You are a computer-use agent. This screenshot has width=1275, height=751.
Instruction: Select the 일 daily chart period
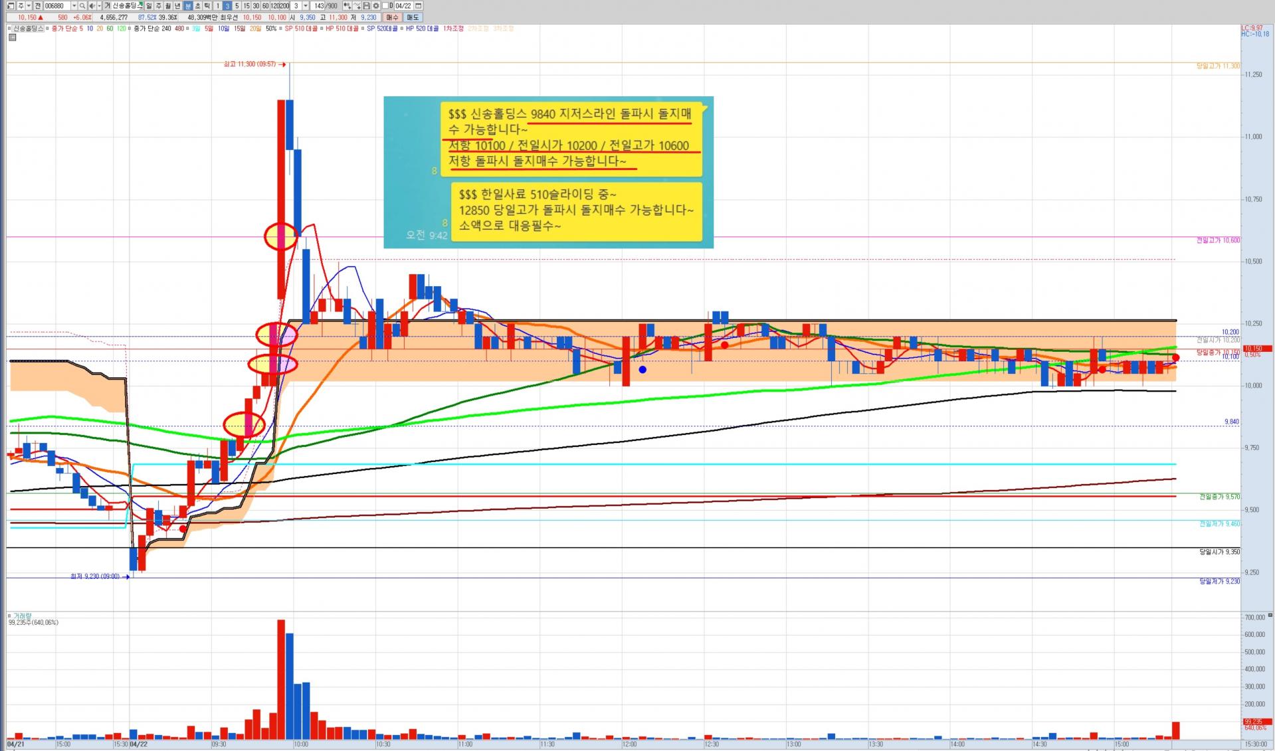click(x=149, y=6)
